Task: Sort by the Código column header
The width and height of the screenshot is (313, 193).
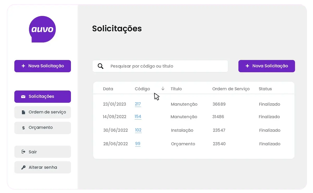Action: click(x=142, y=89)
